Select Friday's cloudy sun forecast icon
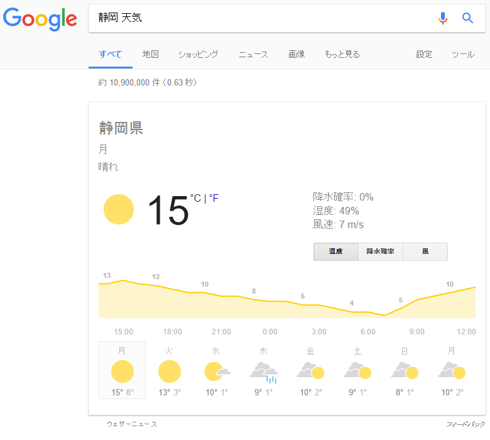Screen dimensions: 490x440 point(310,371)
